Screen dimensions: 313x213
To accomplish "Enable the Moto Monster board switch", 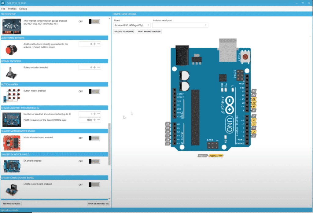I will 94,138.
